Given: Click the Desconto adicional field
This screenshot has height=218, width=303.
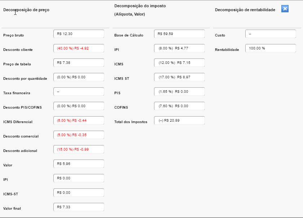Looking at the screenshot, I should (79, 149).
